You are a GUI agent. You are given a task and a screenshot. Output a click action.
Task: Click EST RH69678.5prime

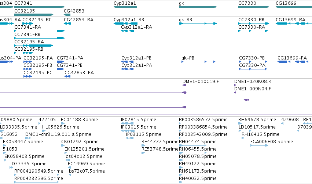coord(240,123)
